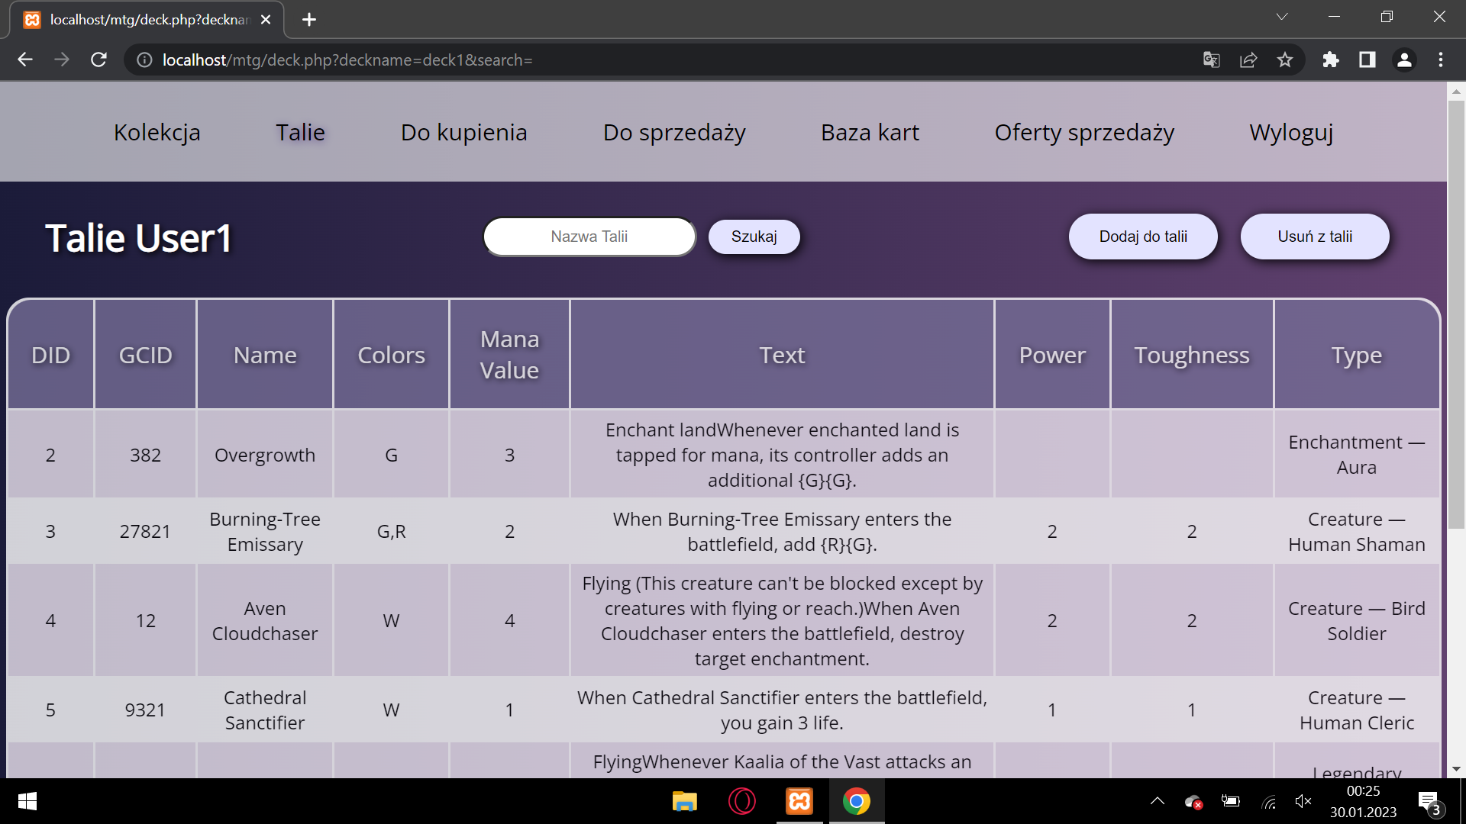This screenshot has width=1466, height=824.
Task: Show hidden system tray icons
Action: pyautogui.click(x=1158, y=801)
